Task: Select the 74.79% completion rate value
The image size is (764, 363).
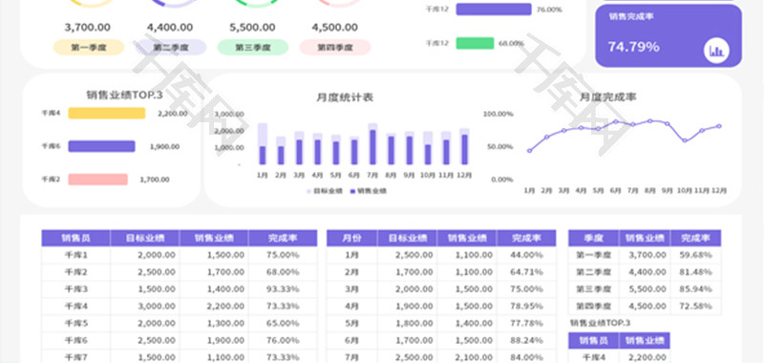Action: tap(633, 47)
